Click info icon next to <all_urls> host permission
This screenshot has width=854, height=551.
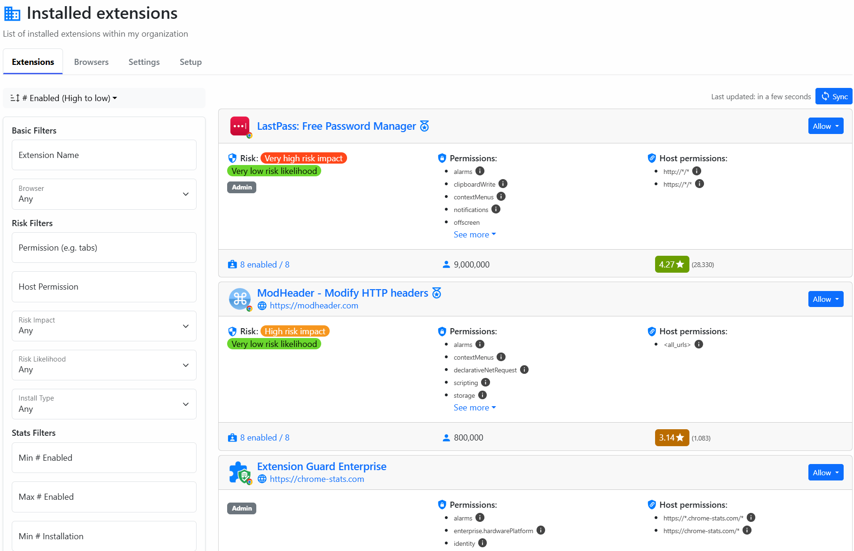(699, 344)
